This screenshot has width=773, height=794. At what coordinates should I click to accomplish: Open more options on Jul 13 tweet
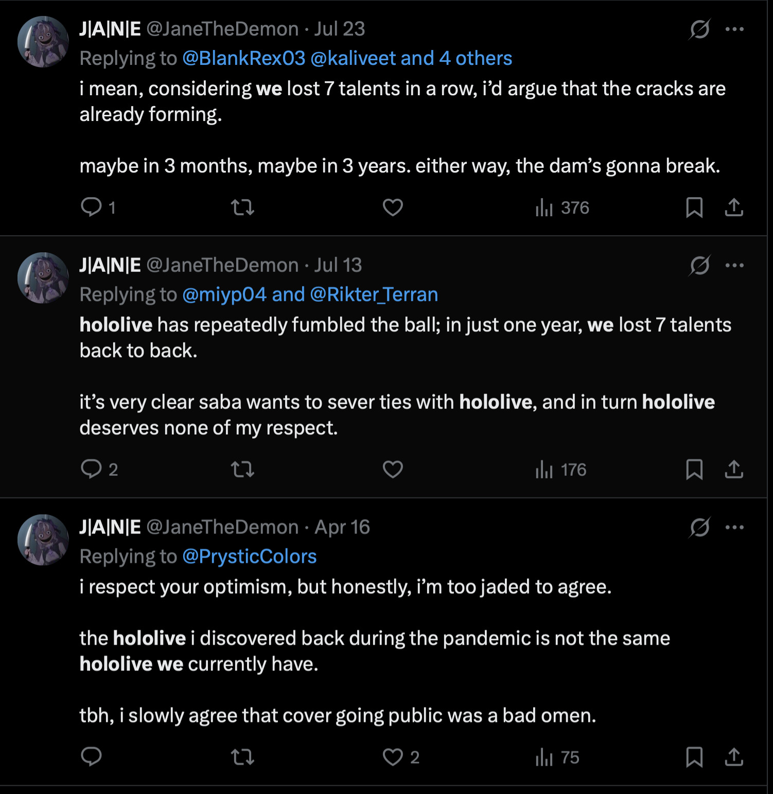point(734,265)
